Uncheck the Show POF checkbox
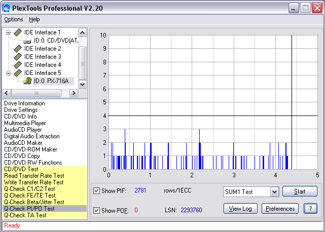The width and height of the screenshot is (325, 232). coord(96,210)
